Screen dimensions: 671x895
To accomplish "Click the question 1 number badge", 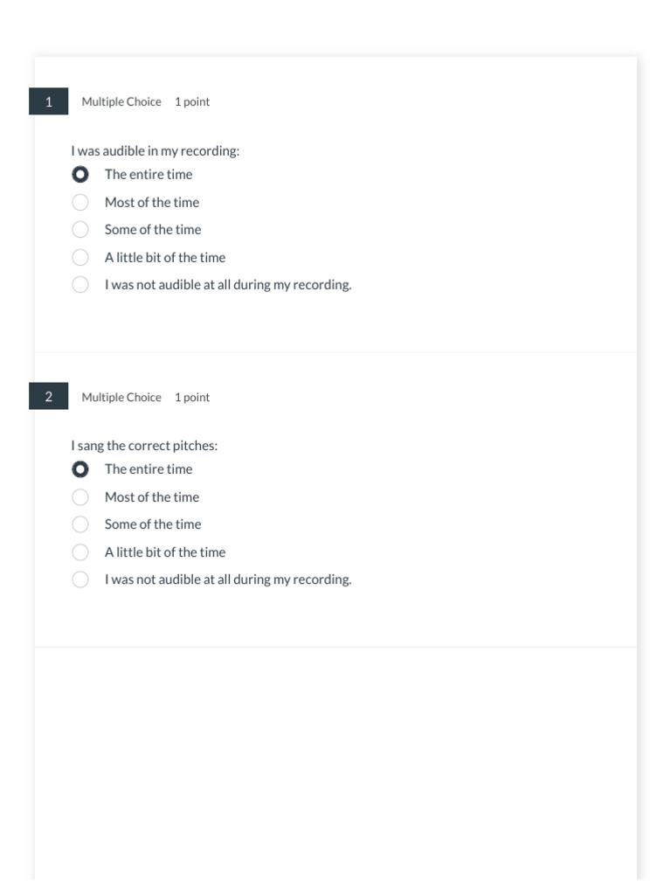I will coord(49,101).
